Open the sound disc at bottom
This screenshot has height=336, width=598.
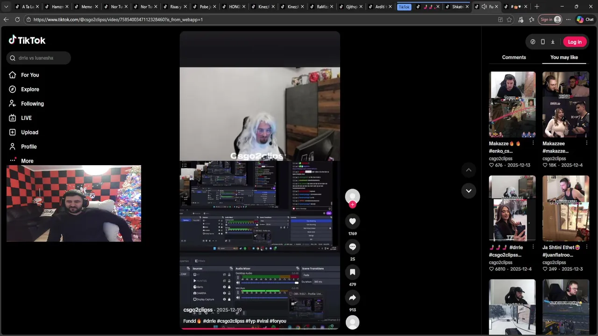pyautogui.click(x=352, y=322)
